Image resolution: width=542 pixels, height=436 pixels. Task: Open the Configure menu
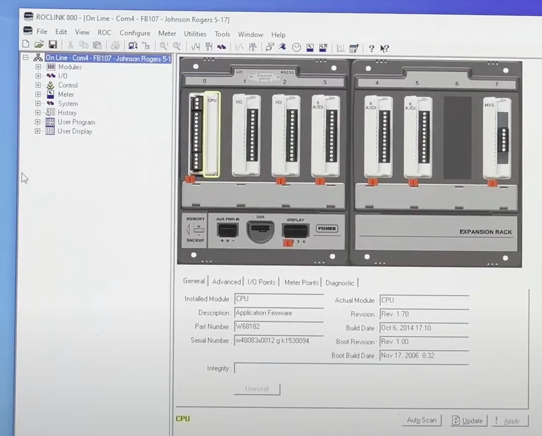click(x=135, y=33)
